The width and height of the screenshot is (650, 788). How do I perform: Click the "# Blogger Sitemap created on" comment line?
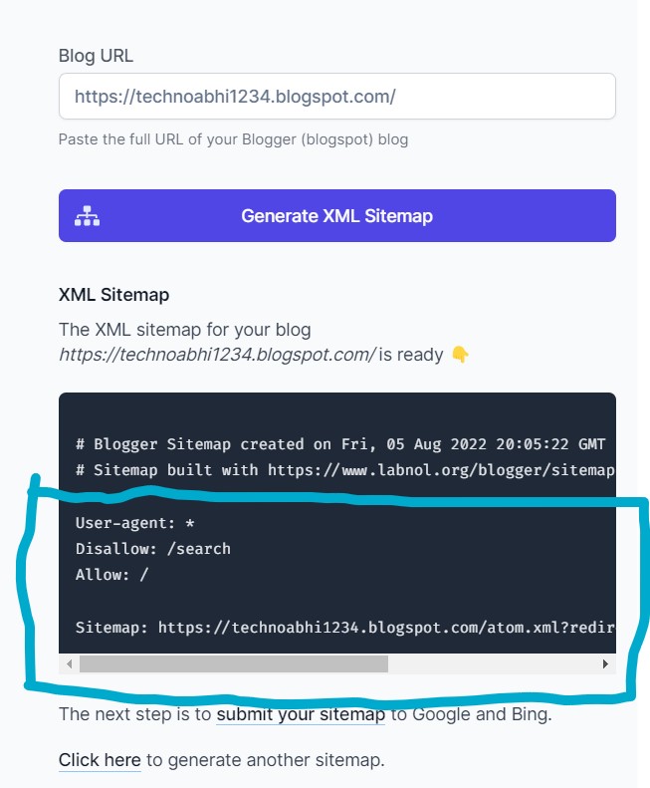(x=340, y=444)
